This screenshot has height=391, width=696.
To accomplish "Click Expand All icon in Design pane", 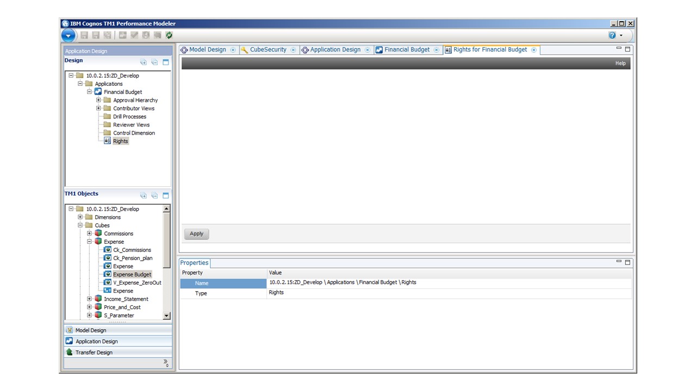I will tap(144, 62).
